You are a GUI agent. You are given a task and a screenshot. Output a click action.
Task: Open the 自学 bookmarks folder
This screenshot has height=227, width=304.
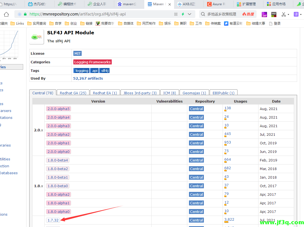point(55,24)
